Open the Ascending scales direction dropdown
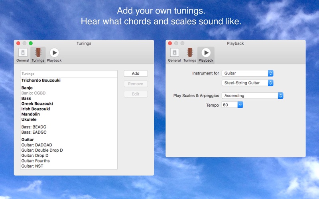This screenshot has height=199, width=319. click(x=252, y=96)
